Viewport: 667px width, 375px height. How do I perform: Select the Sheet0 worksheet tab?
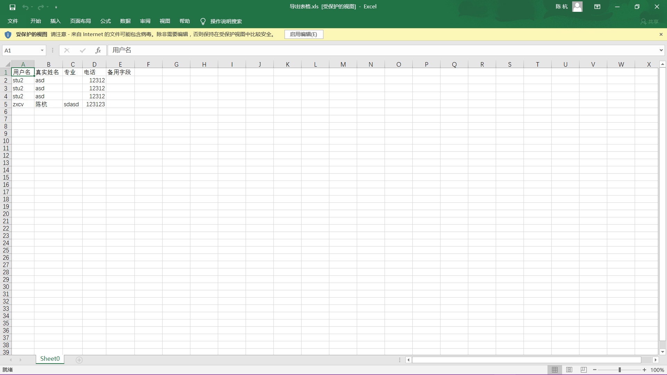(x=50, y=359)
